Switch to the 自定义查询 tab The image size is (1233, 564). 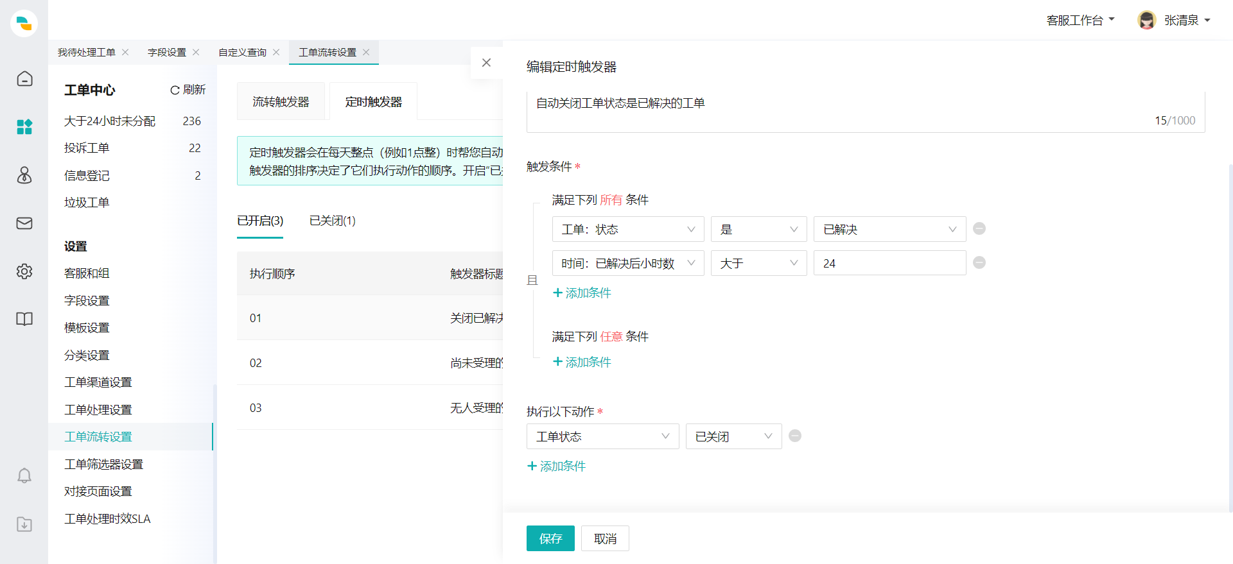point(242,53)
